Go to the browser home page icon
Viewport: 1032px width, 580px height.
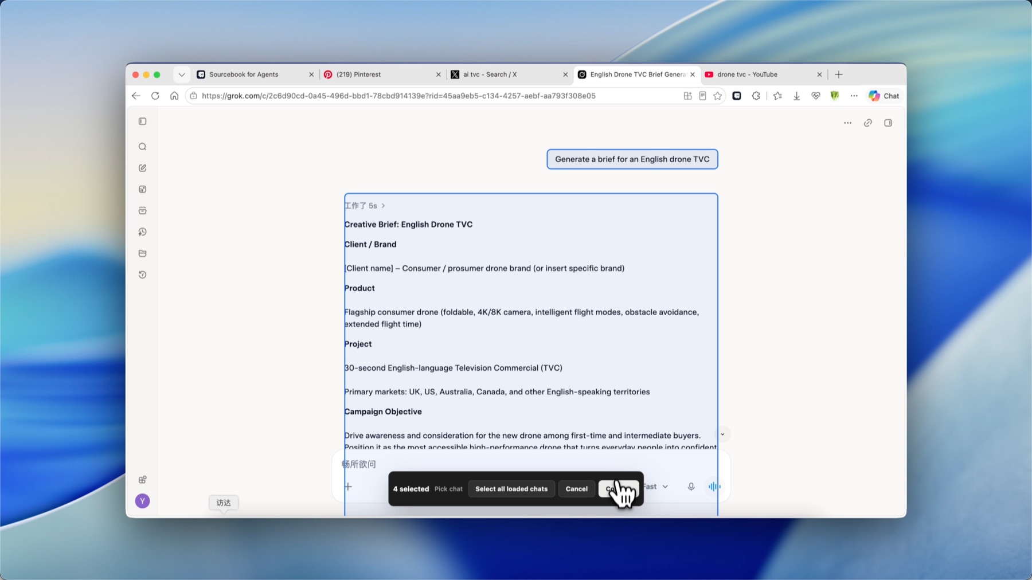[x=174, y=96]
